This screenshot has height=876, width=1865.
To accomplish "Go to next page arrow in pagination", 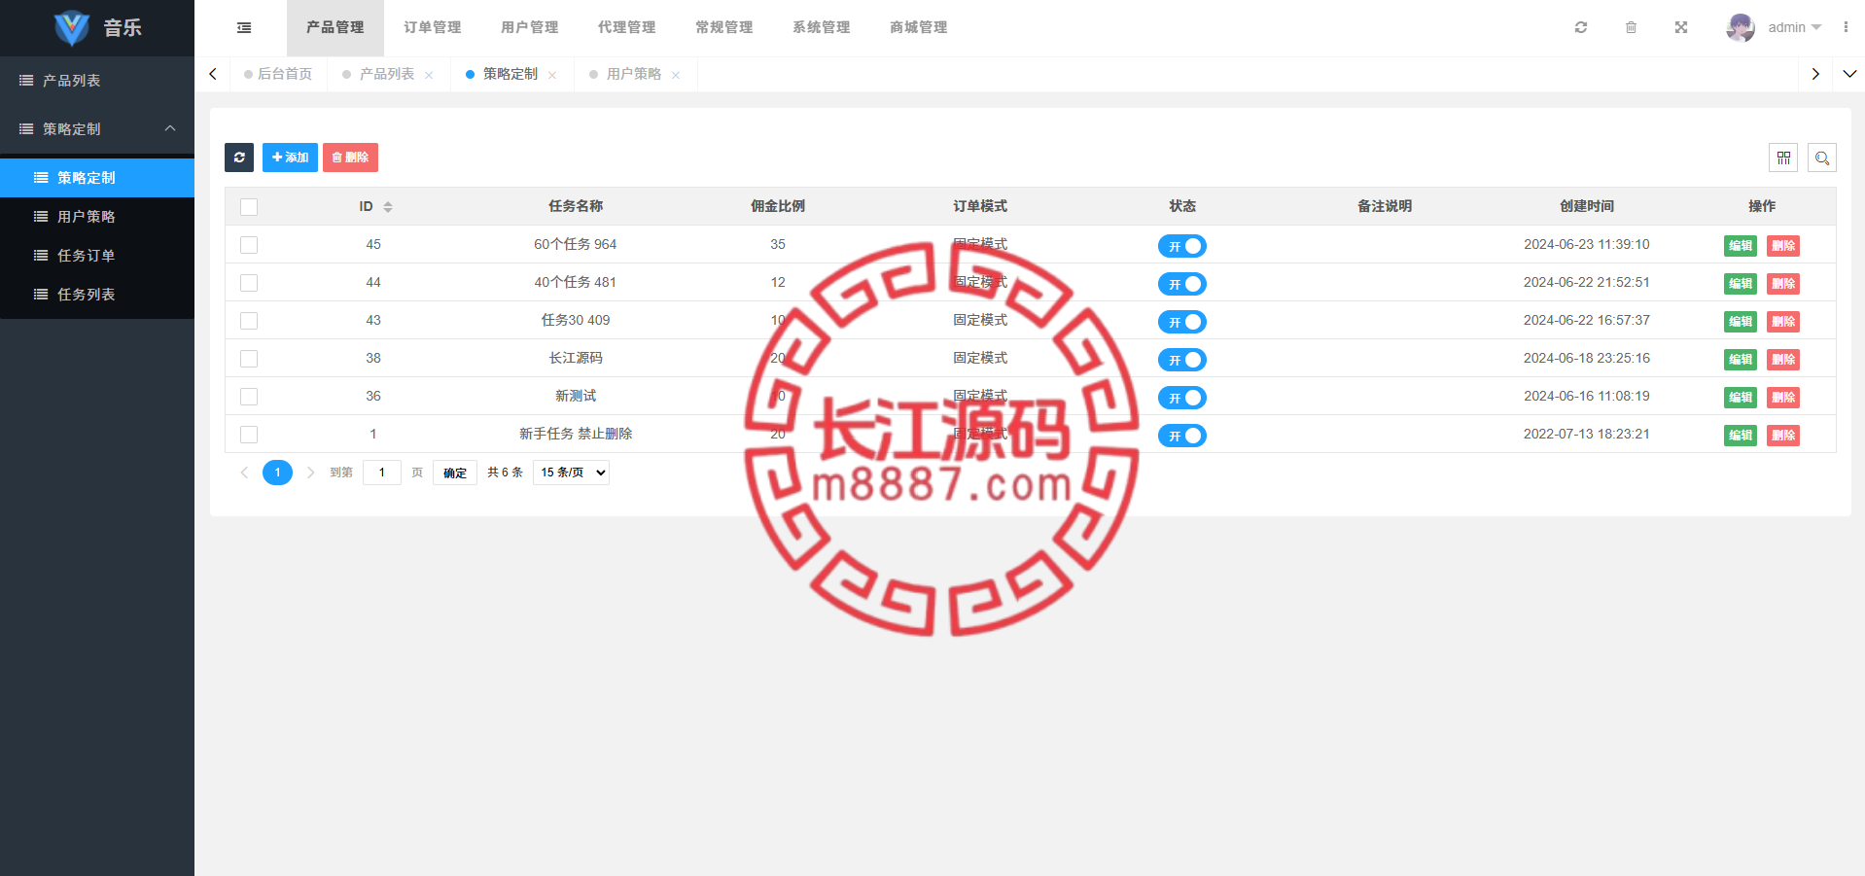I will pos(310,473).
